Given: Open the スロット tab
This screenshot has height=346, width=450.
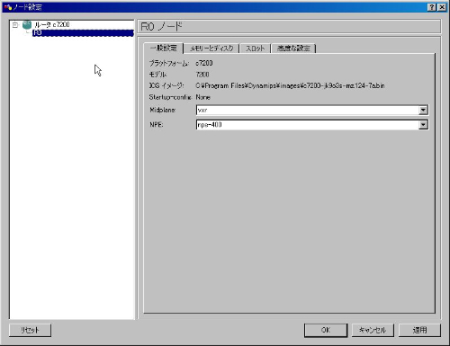Looking at the screenshot, I should 256,49.
